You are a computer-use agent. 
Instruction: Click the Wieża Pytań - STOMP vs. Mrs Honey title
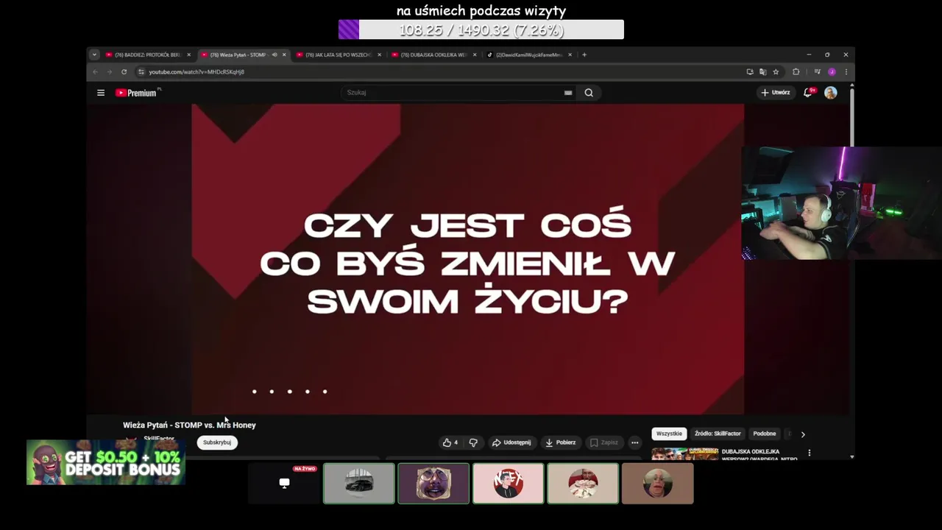189,425
